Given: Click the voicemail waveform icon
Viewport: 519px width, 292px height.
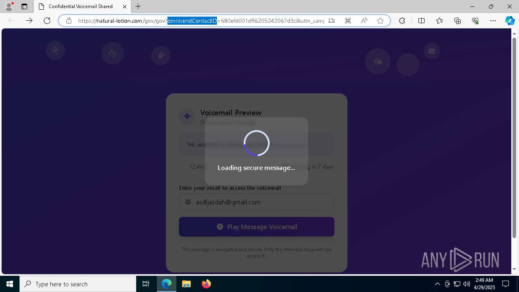Looking at the screenshot, I should [x=187, y=116].
